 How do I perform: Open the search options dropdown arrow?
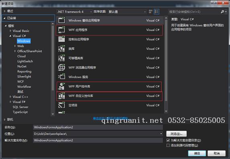[x=226, y=12]
